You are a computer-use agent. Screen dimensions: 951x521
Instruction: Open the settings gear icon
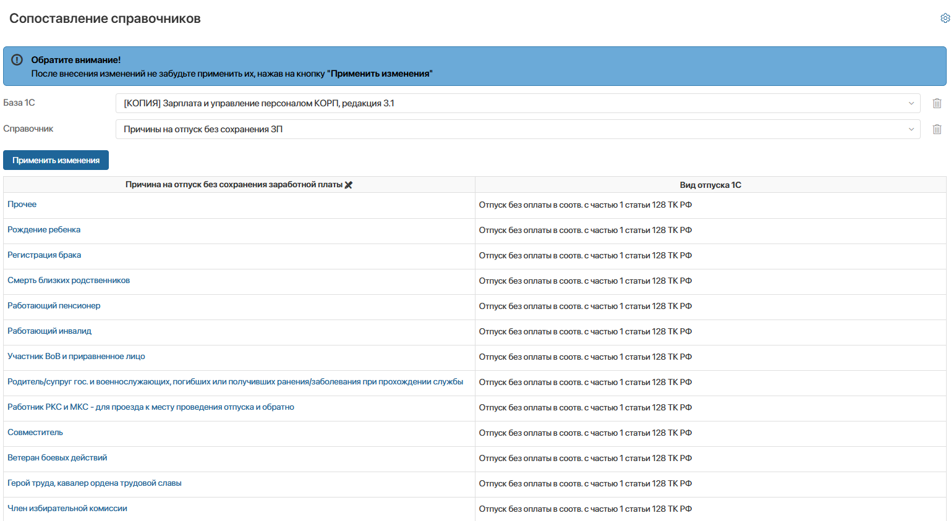click(945, 19)
